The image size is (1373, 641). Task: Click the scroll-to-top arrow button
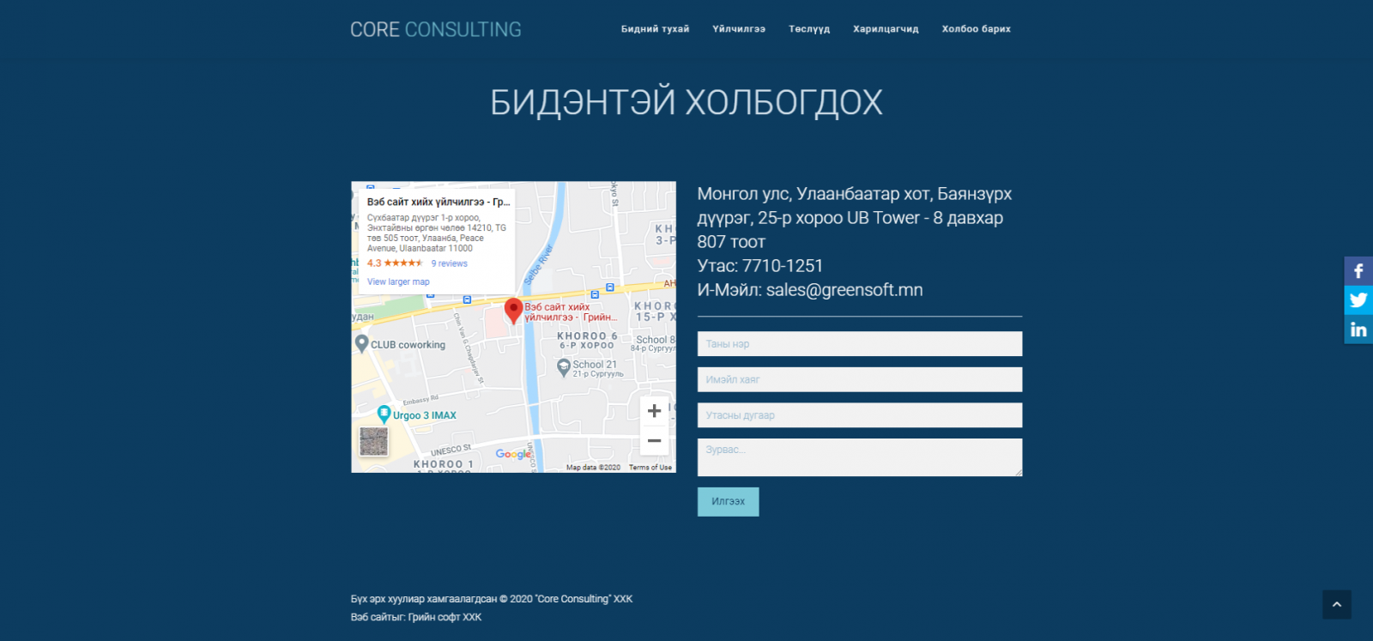point(1336,604)
